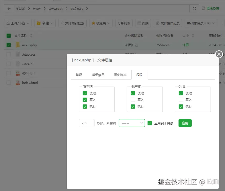This screenshot has height=191, width=225.
Task: Enable 公共 写入 permission
Action: (x=181, y=100)
